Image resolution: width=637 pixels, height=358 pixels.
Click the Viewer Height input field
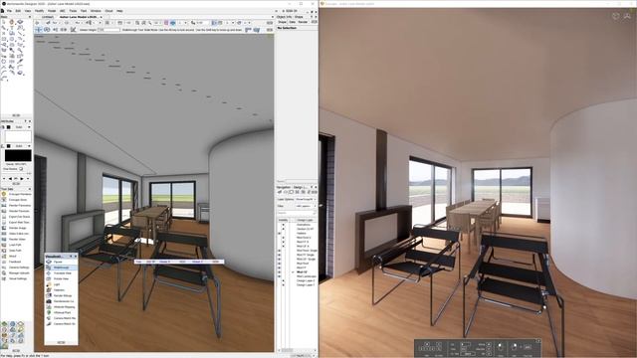coord(108,30)
